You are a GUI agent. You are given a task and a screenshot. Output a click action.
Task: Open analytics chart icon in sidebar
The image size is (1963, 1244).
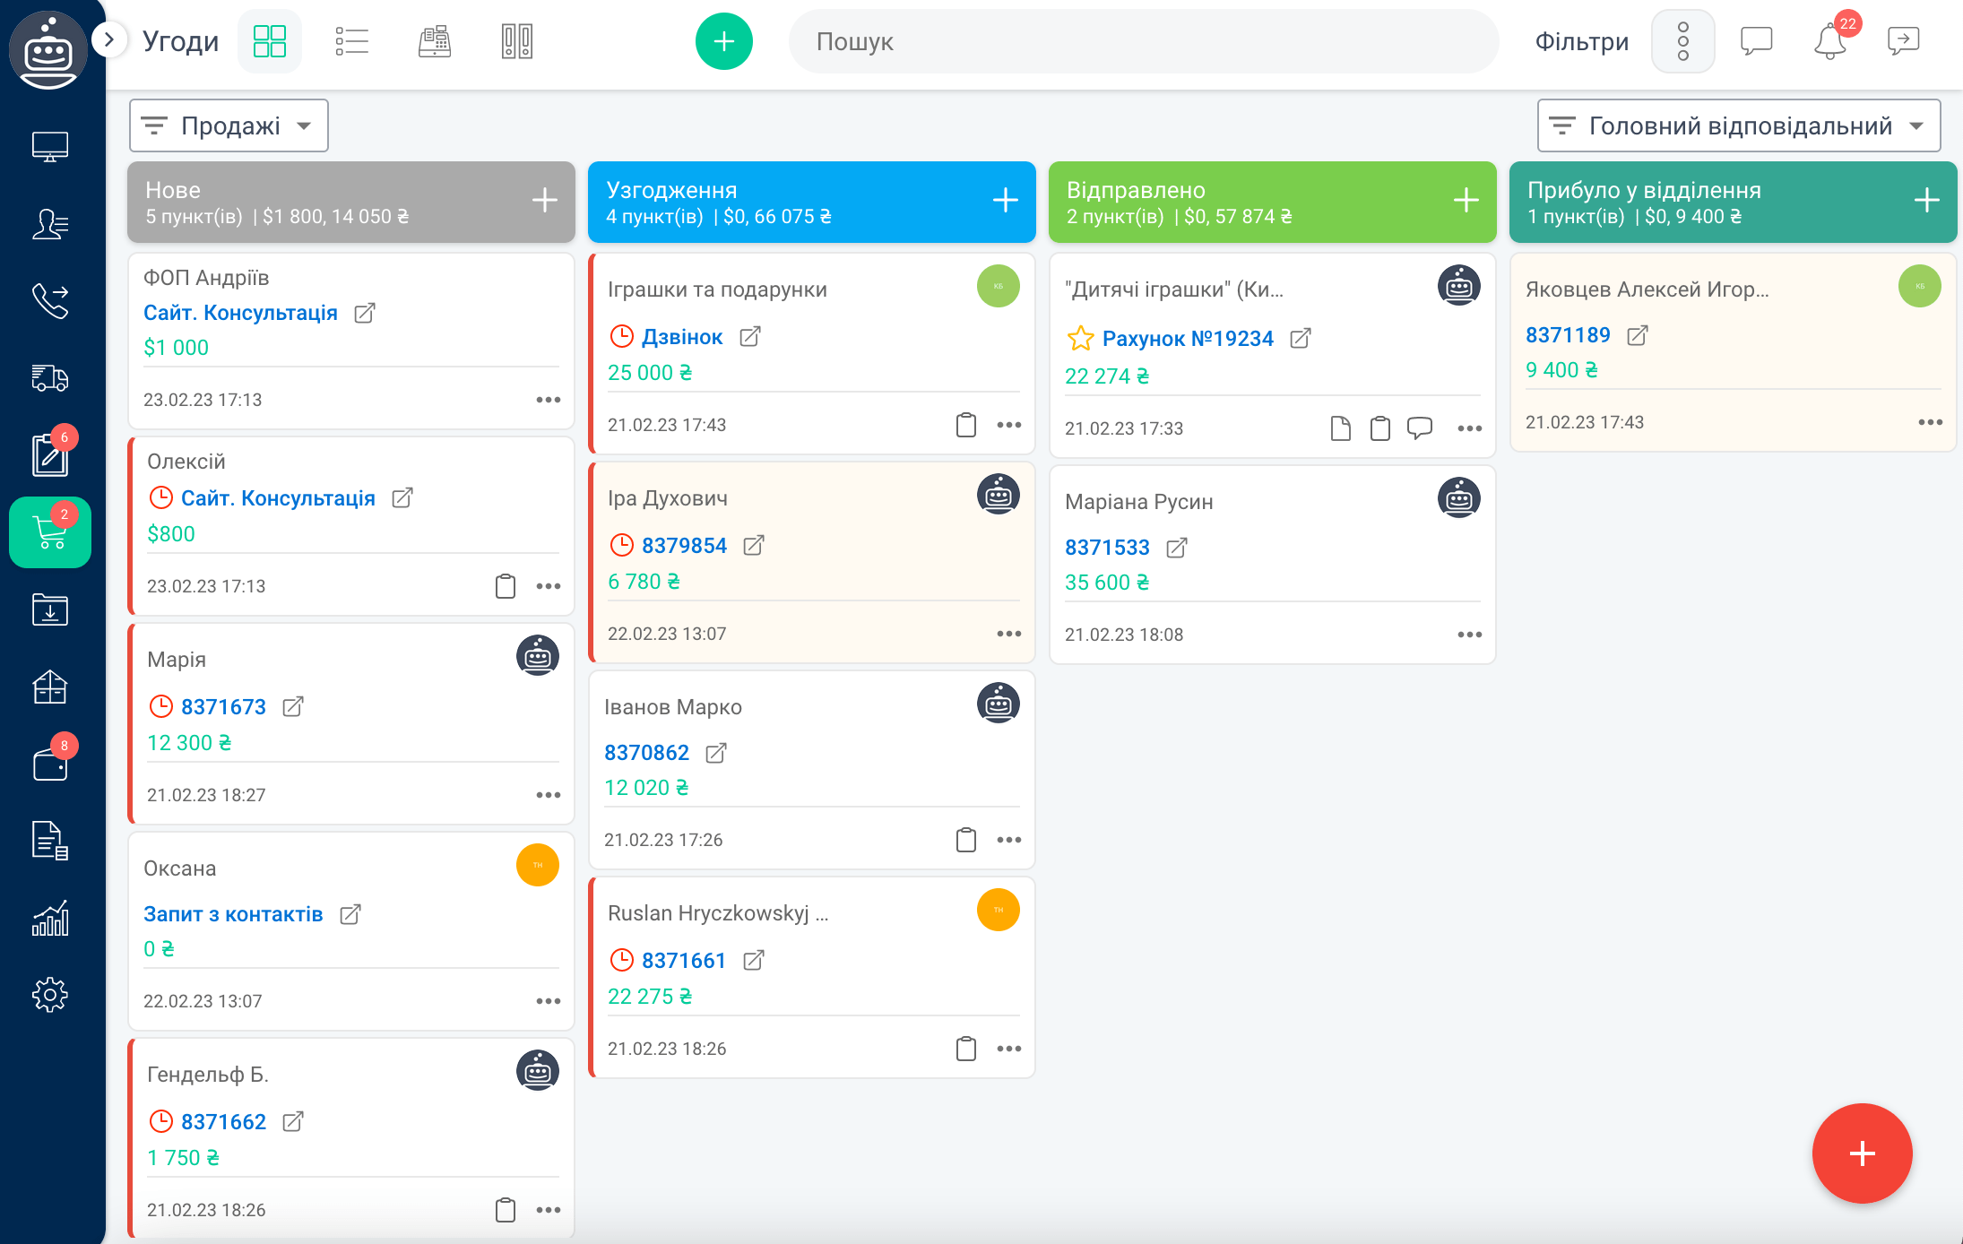coord(50,919)
